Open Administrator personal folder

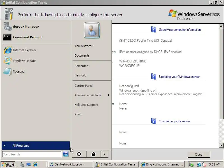83,46
